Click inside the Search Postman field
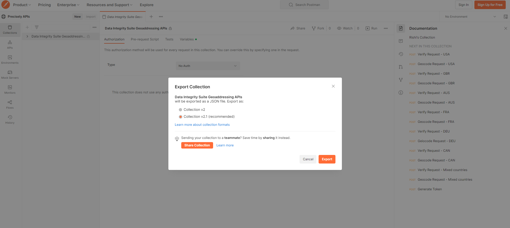 [304, 5]
